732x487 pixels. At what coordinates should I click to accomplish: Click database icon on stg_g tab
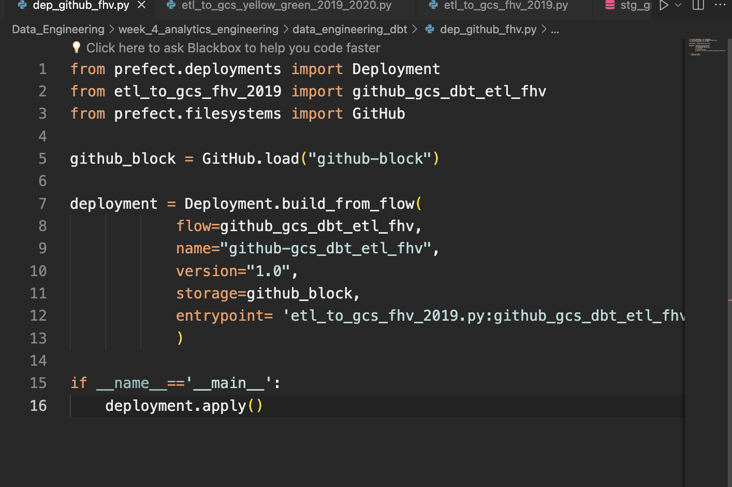(x=610, y=5)
